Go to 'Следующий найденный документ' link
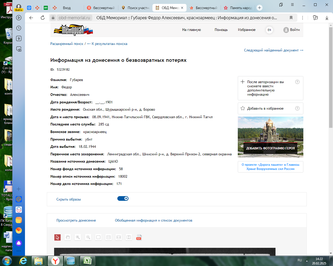Screen dimensions: 333x266 pyautogui.click(x=273, y=50)
